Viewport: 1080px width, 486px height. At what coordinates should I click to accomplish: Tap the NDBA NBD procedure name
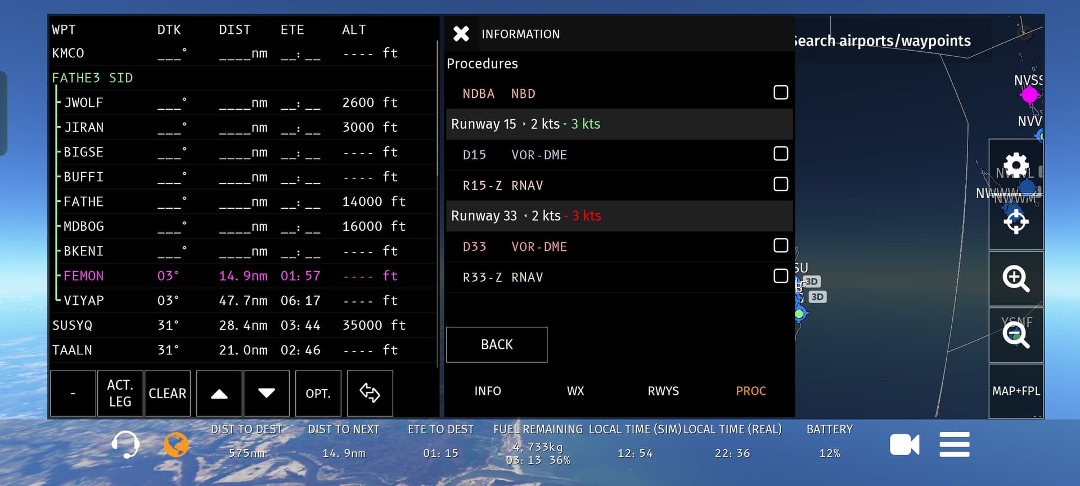(499, 93)
